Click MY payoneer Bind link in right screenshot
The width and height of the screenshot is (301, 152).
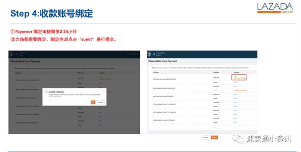[235, 76]
